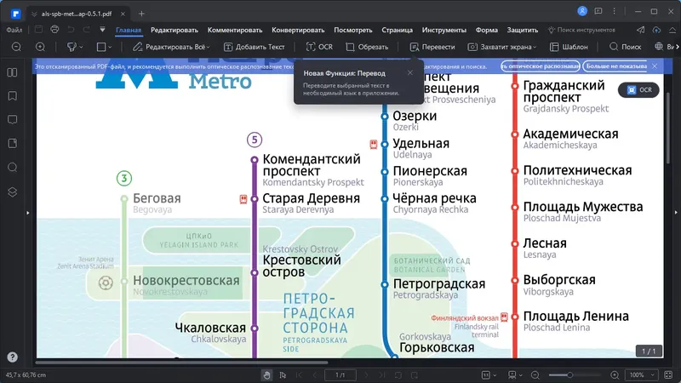Open the Шаблон template tool
This screenshot has width=681, height=383.
[569, 47]
